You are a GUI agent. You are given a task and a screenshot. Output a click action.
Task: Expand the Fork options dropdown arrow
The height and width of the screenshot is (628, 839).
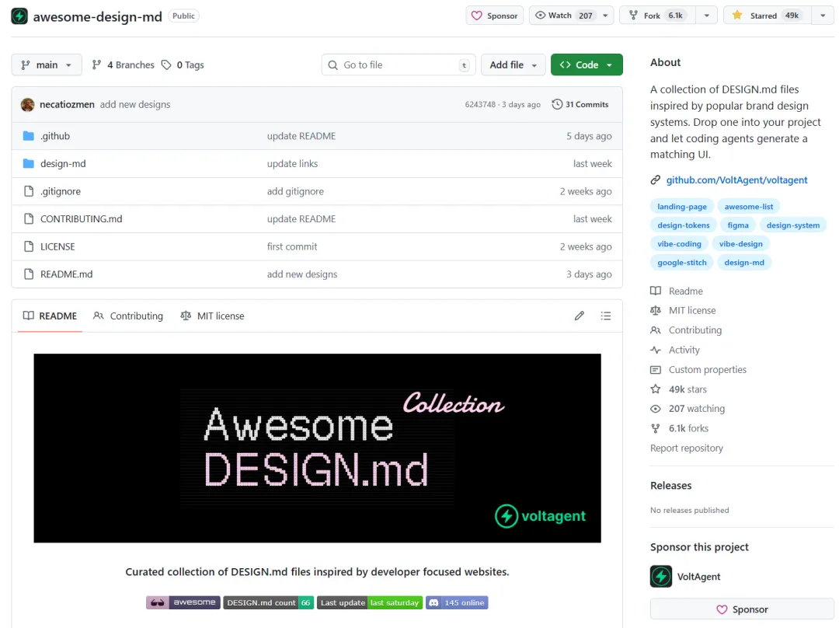[706, 16]
